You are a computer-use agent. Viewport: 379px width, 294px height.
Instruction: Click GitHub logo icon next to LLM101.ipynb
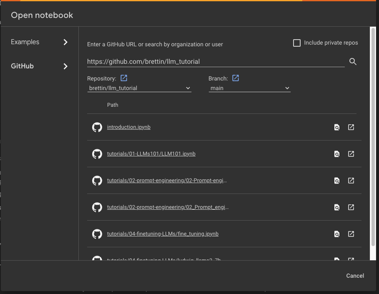click(x=97, y=154)
